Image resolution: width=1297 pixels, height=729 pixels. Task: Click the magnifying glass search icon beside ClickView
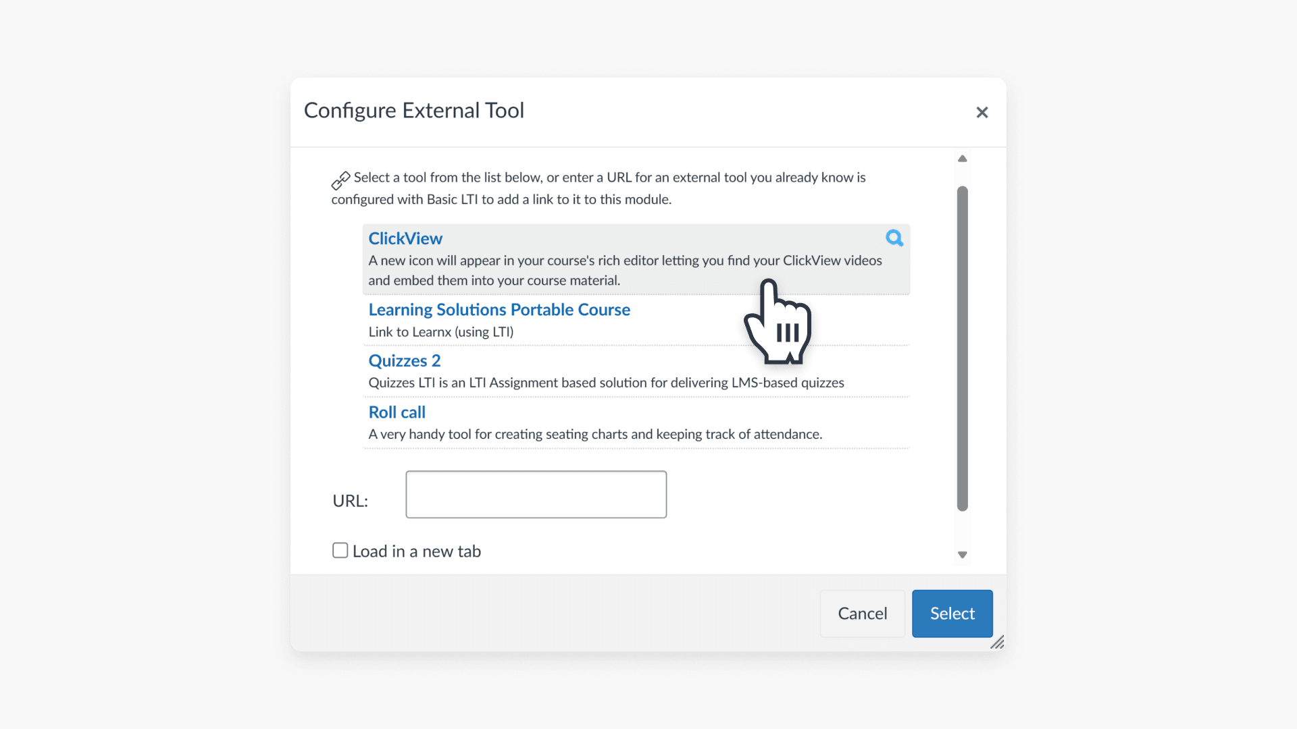(894, 238)
